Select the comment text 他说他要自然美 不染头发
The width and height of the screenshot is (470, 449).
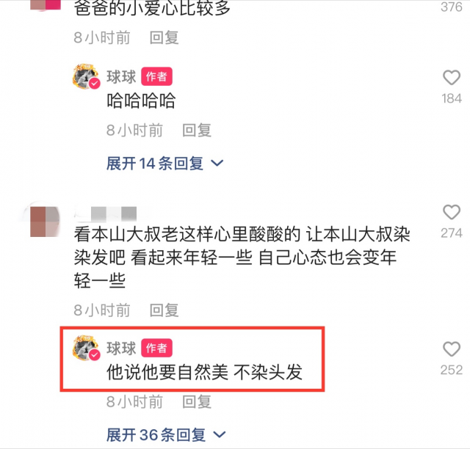204,372
